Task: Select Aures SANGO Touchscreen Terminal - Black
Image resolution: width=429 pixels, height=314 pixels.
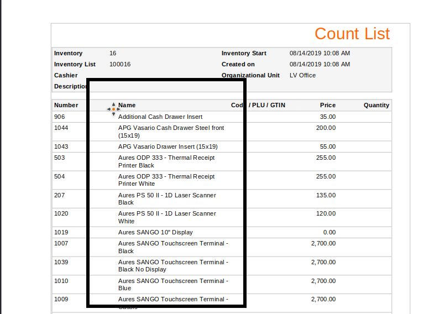Action: point(173,247)
